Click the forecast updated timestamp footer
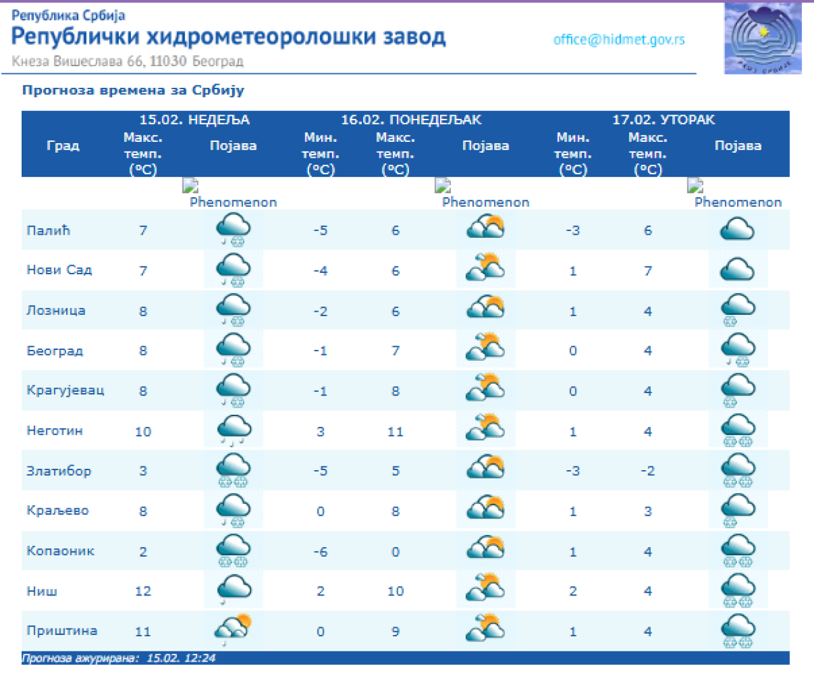 tap(119, 658)
